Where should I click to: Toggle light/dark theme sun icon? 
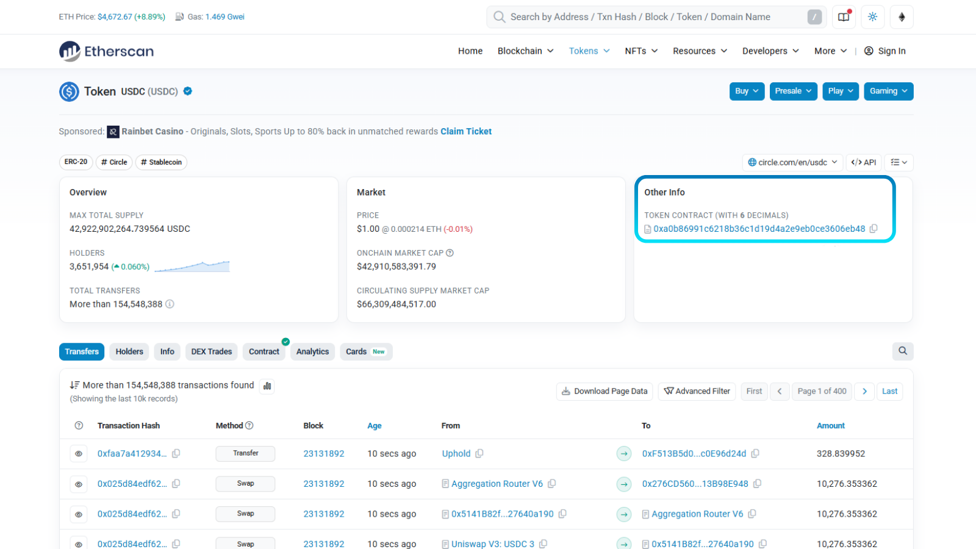click(x=873, y=17)
